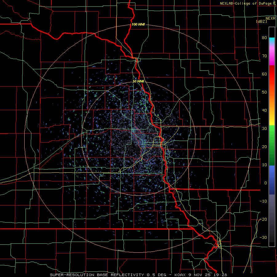Click the 19:28 timestamp in the caption
The image size is (277, 277).
pyautogui.click(x=221, y=275)
